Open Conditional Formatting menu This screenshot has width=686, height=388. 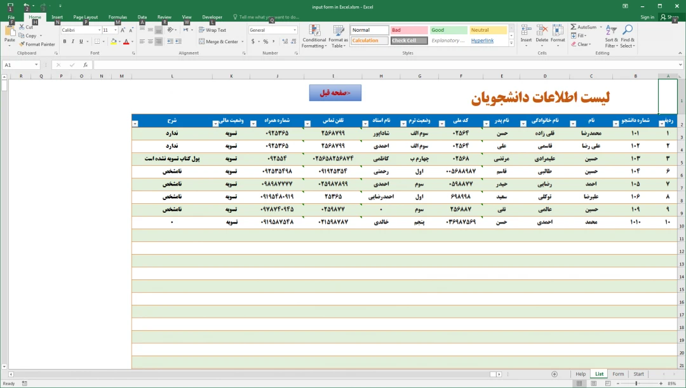[314, 36]
